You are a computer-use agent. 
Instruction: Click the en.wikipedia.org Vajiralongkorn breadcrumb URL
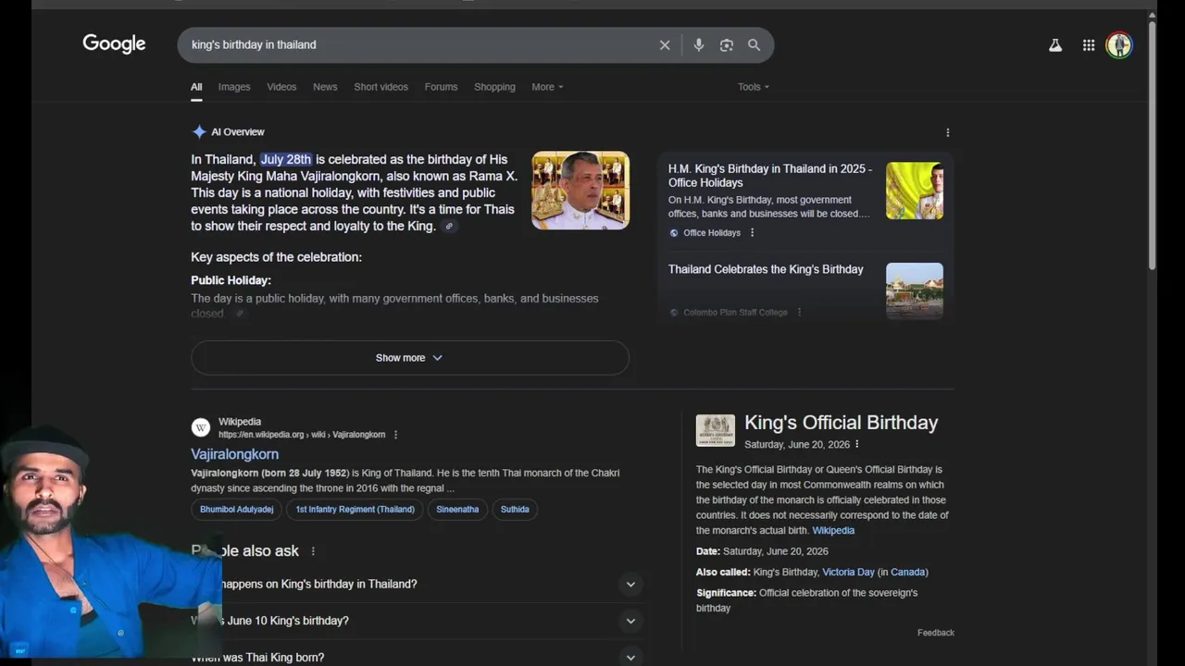tap(302, 435)
